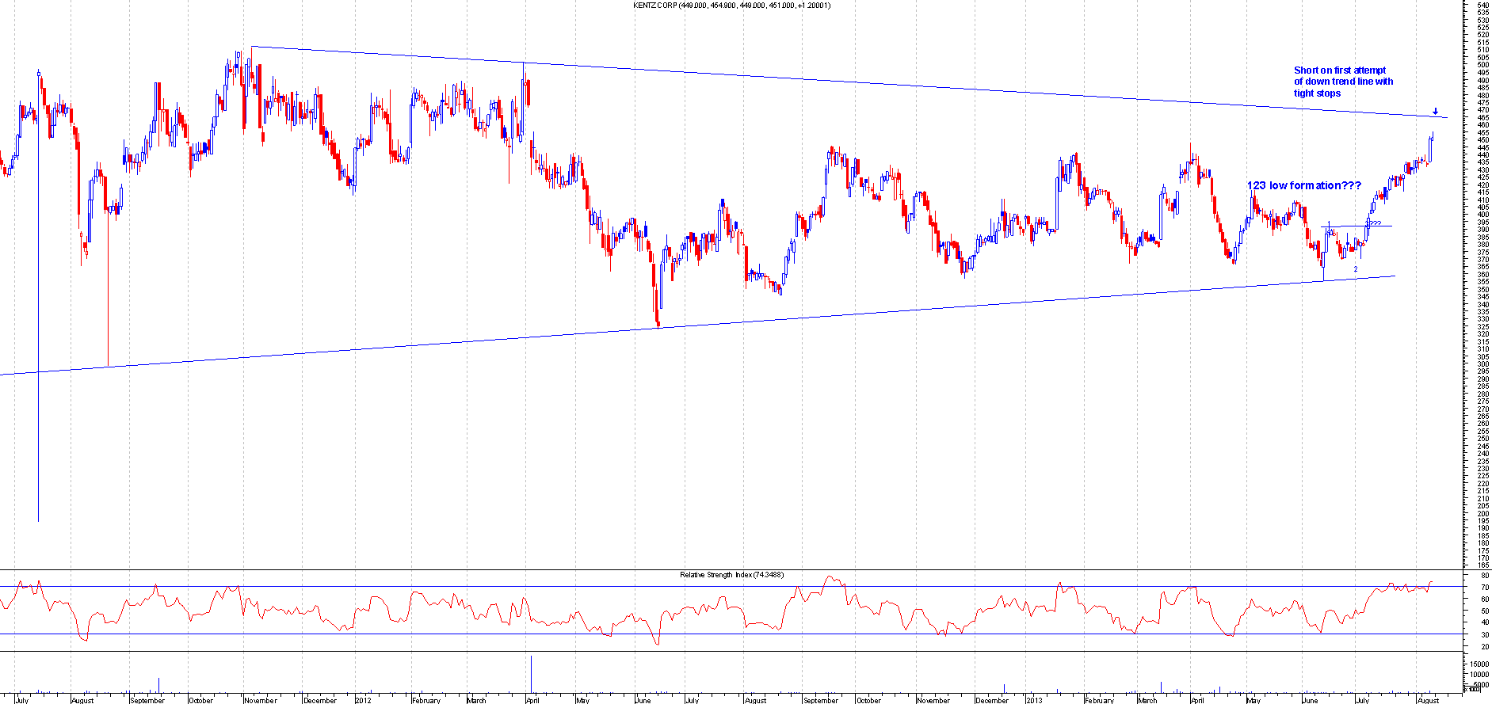Select the 'November' label on time axis
The image size is (1492, 704).
260,700
